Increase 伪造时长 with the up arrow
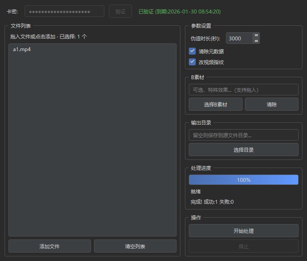The width and height of the screenshot is (307, 261). pyautogui.click(x=256, y=36)
